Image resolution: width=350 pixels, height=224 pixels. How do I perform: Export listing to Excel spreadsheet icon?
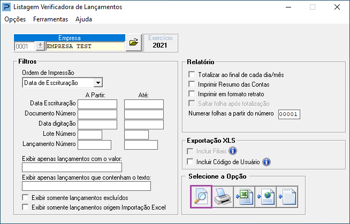click(245, 197)
